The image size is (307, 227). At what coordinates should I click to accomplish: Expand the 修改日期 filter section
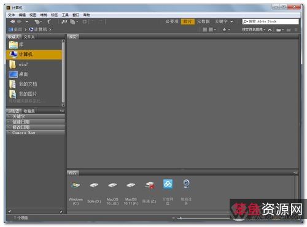click(36, 127)
